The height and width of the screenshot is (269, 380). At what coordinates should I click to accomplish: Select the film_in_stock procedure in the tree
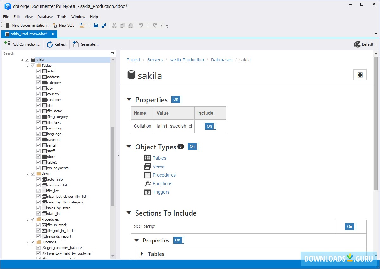click(x=57, y=225)
